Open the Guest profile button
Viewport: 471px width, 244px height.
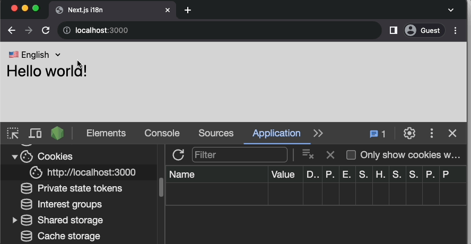click(424, 30)
